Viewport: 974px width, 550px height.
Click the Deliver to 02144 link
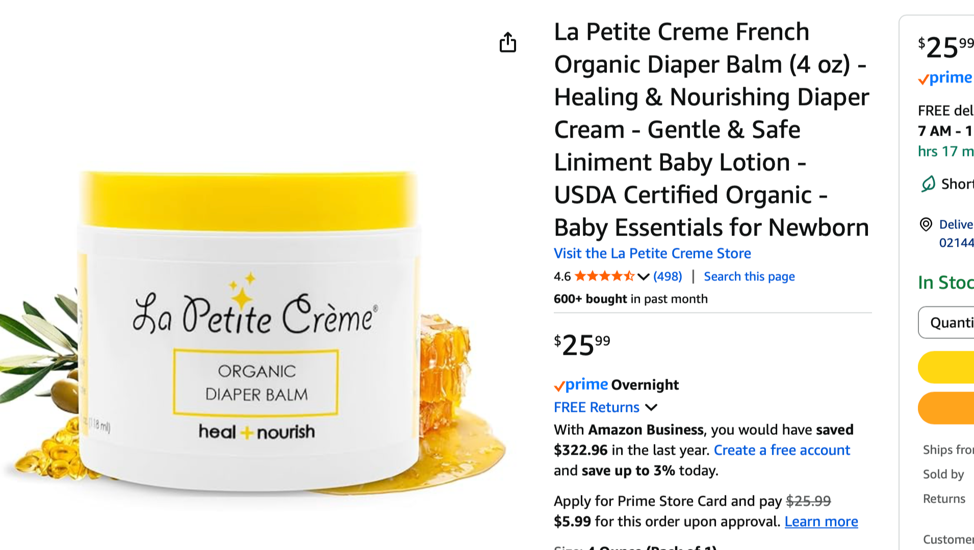pyautogui.click(x=956, y=233)
